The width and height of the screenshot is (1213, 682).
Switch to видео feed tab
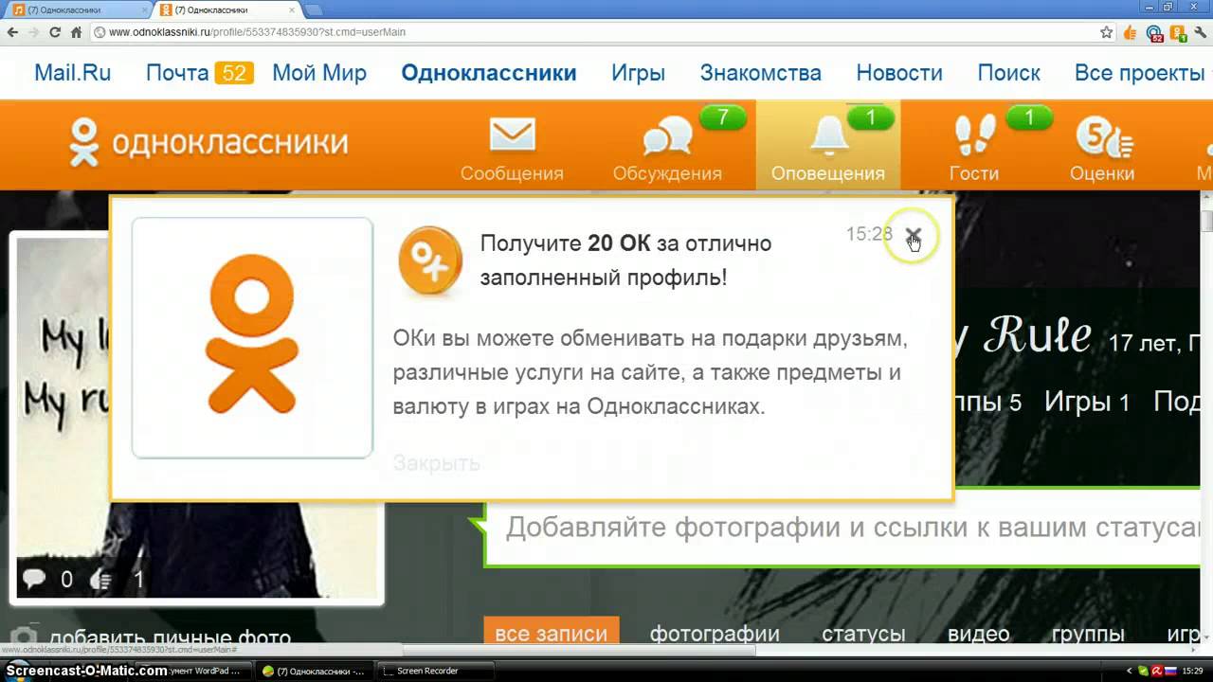[979, 634]
